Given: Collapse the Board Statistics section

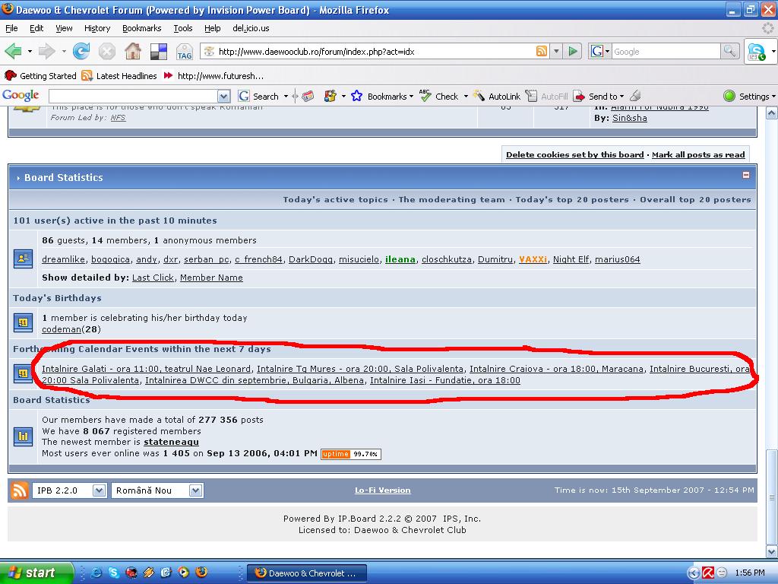Looking at the screenshot, I should coord(745,175).
